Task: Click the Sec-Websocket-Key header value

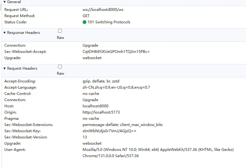Action: tap(109, 131)
